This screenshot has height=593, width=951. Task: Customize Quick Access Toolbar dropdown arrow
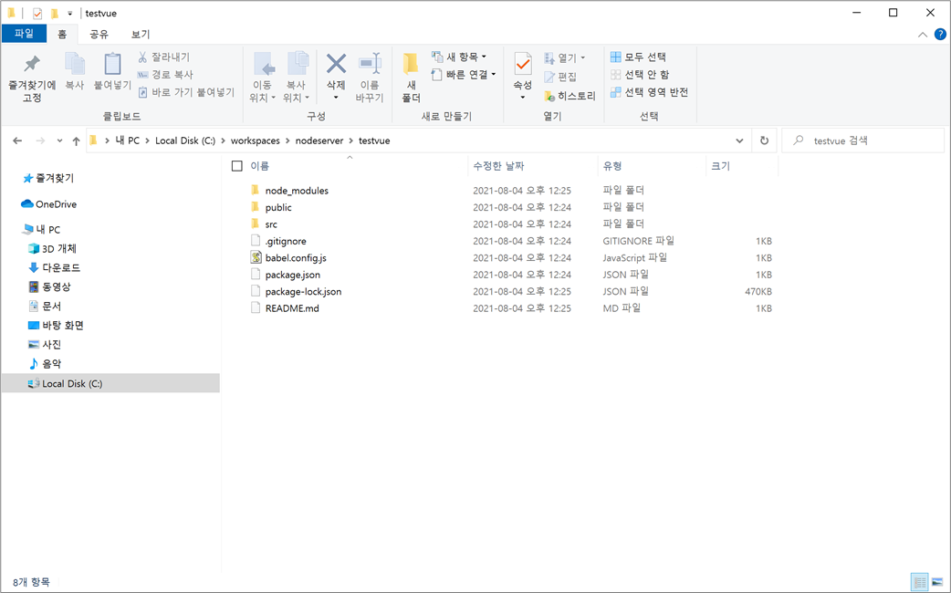click(x=69, y=14)
